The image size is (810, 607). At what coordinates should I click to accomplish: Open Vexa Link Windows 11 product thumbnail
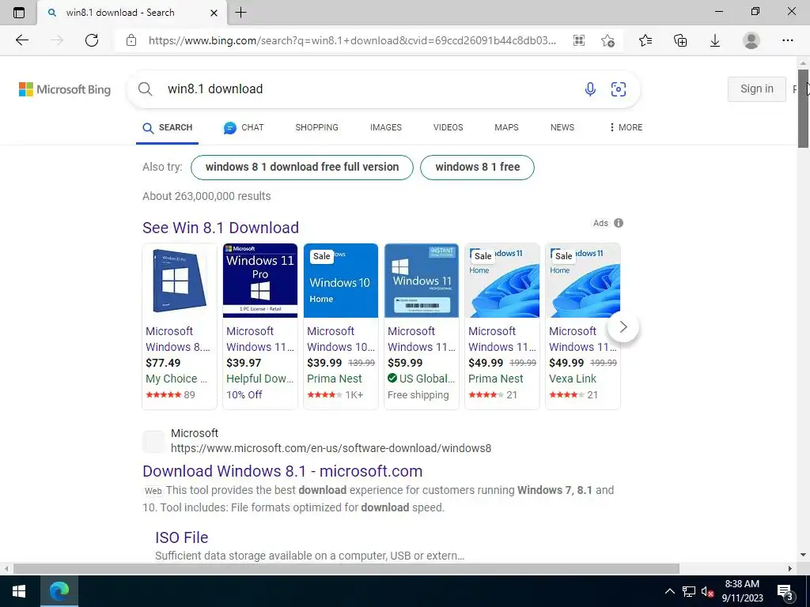pyautogui.click(x=583, y=281)
